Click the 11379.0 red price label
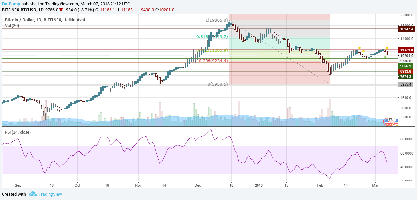417x200 pixels. [406, 50]
